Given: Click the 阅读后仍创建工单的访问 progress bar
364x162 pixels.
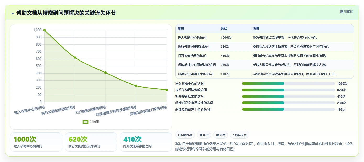Looking at the screenshot, I should click(x=288, y=109).
